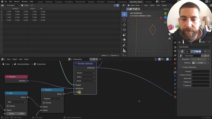Open the Output properties tab icon
This screenshot has width=212, height=119.
(x=175, y=51)
